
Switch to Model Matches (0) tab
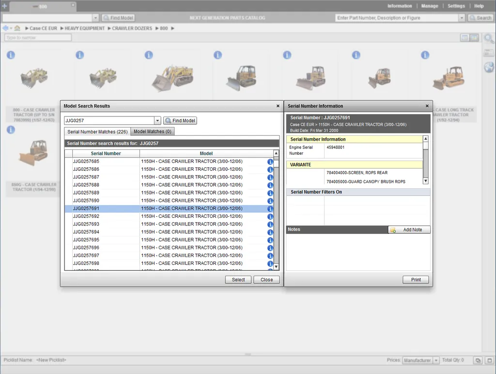[x=153, y=131]
